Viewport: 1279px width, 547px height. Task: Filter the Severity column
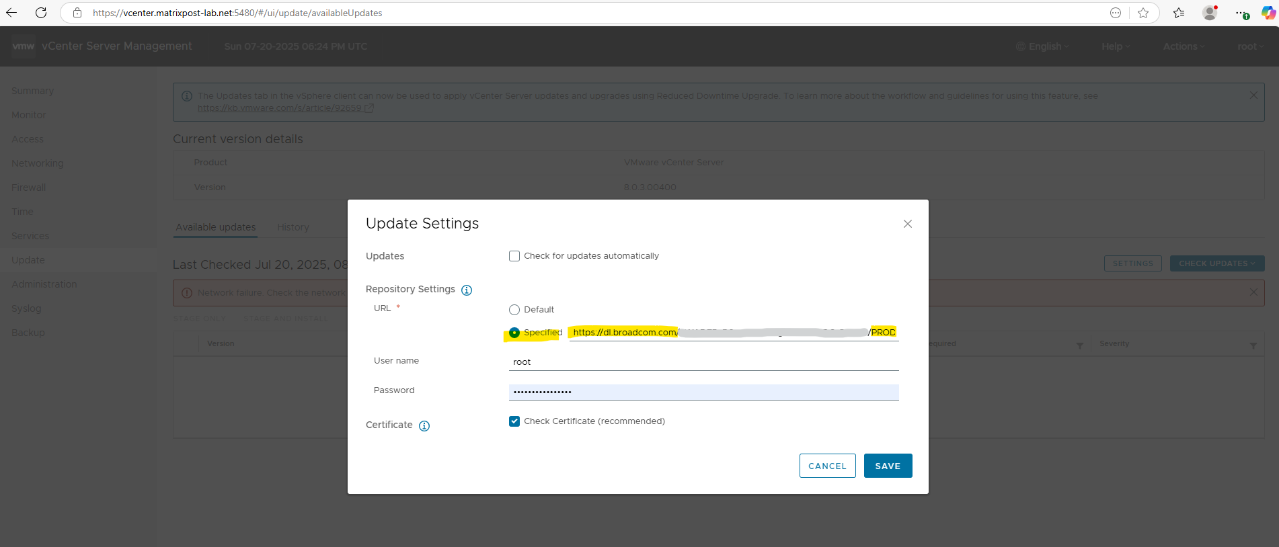point(1253,345)
